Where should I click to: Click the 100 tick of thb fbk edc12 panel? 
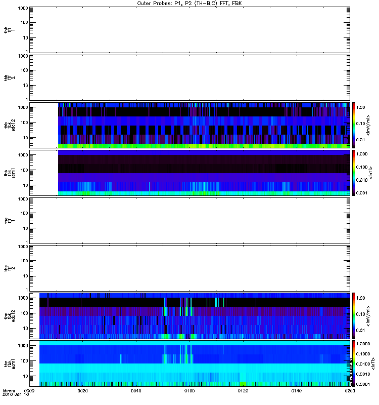point(24,123)
